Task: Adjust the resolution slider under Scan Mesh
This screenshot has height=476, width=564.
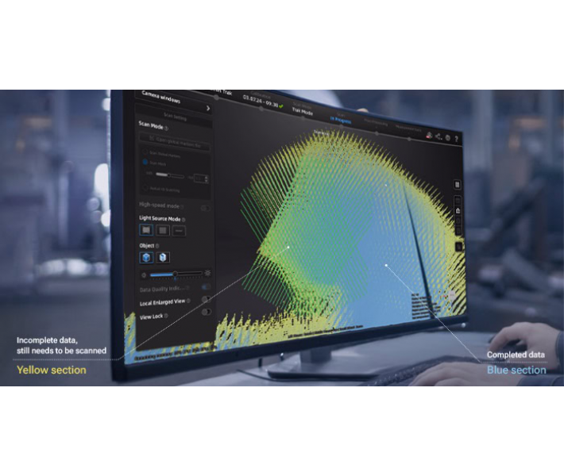Action: coord(169,175)
